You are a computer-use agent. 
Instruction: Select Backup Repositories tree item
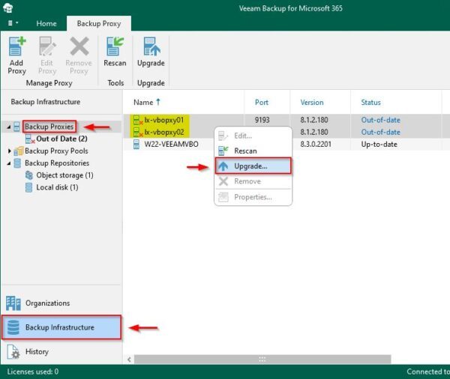click(x=57, y=163)
